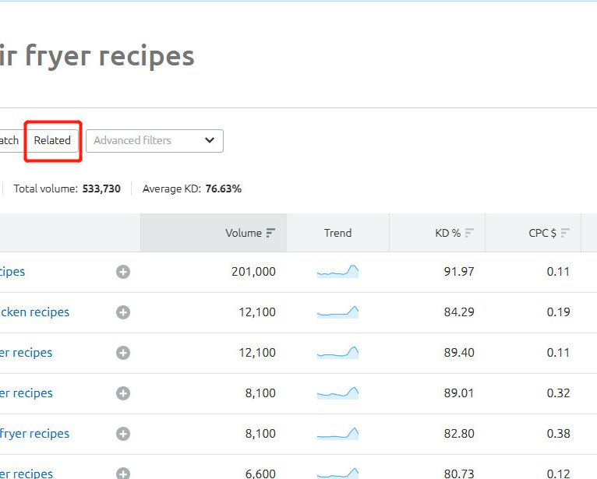Click the sort icon beside KD %
Viewport: 597px width, 479px height.
[x=469, y=233]
